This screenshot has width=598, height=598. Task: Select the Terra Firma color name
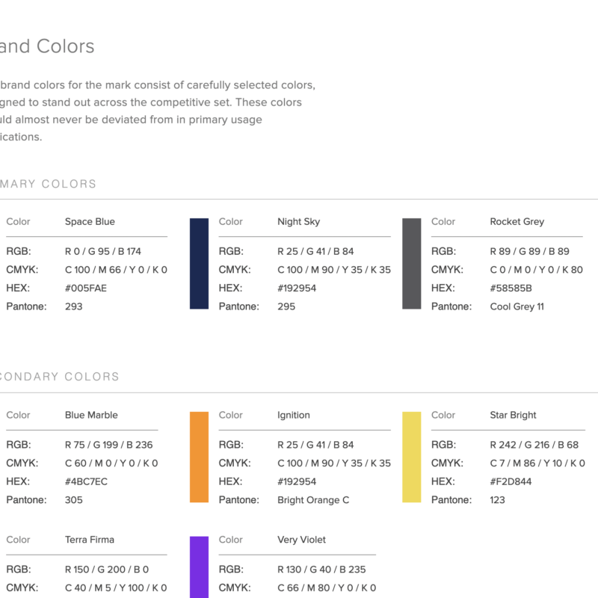click(89, 540)
